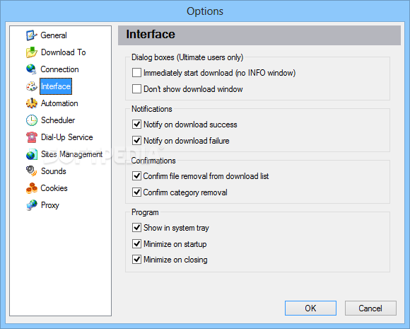
Task: Uncheck Notify on download success
Action: [136, 125]
